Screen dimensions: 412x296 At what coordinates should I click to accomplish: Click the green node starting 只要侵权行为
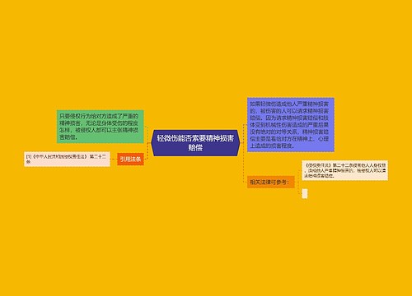pyautogui.click(x=101, y=127)
